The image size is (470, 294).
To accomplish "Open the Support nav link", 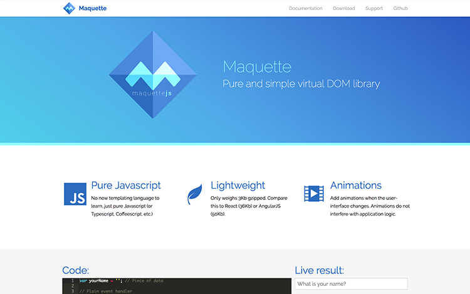I will [373, 8].
